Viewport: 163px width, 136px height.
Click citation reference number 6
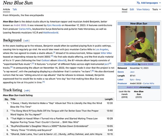click(x=93, y=71)
